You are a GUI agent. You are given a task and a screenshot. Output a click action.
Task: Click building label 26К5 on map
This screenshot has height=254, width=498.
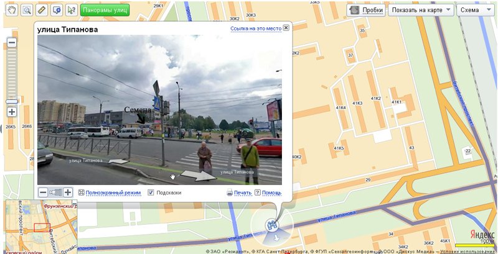click(x=11, y=127)
